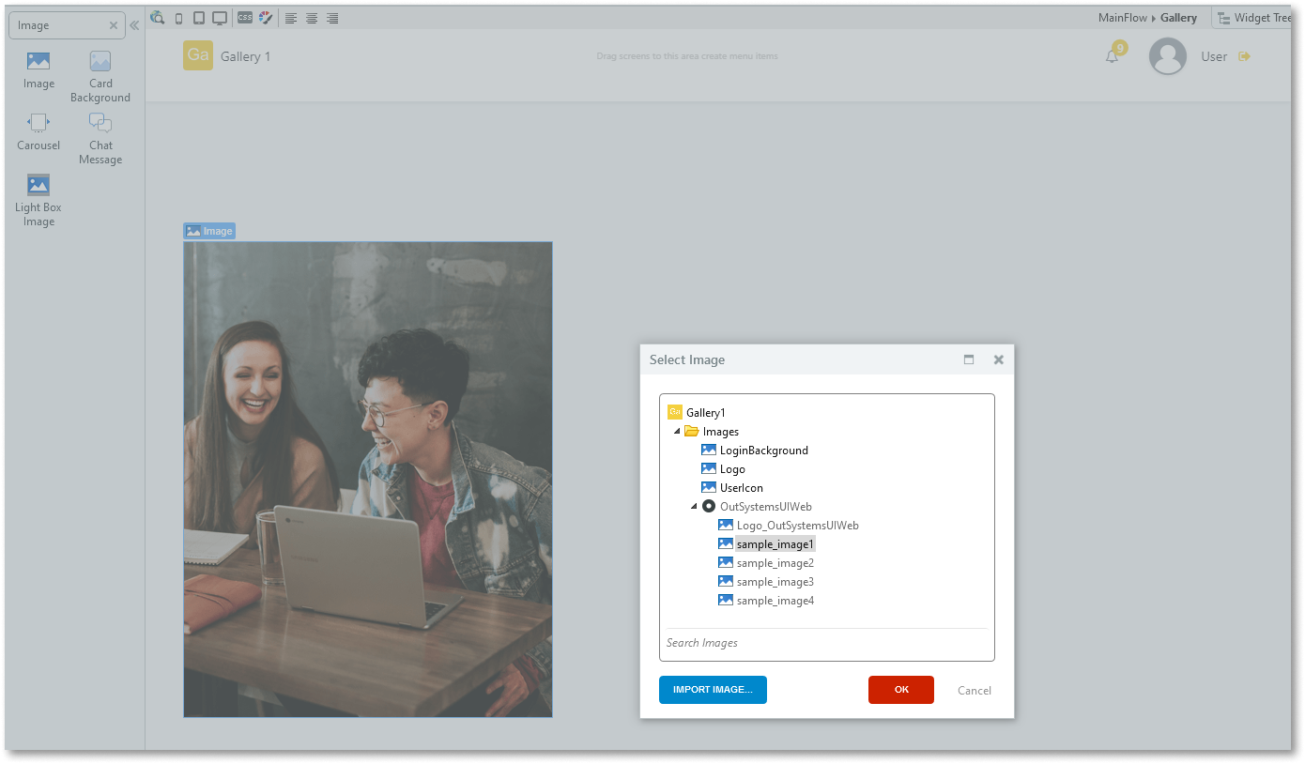The image size is (1305, 764).
Task: Switch to desktop preview mode
Action: click(x=219, y=17)
